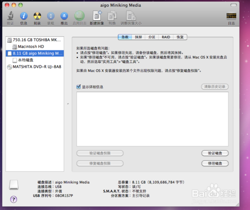Select the 本地磁盘 volume
Screen dimensions: 250x210
pos(34,60)
